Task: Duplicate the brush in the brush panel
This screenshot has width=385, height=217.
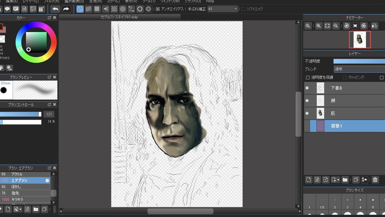Action: pyautogui.click(x=44, y=209)
